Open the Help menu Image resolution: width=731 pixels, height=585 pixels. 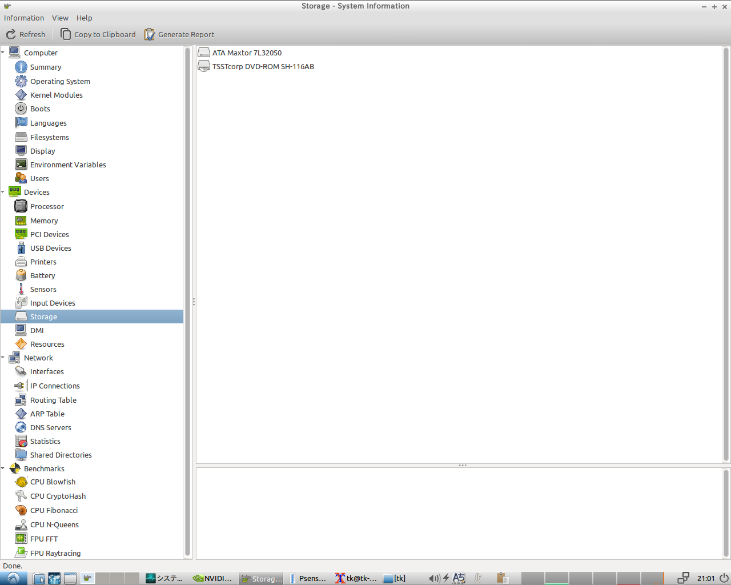(x=84, y=18)
